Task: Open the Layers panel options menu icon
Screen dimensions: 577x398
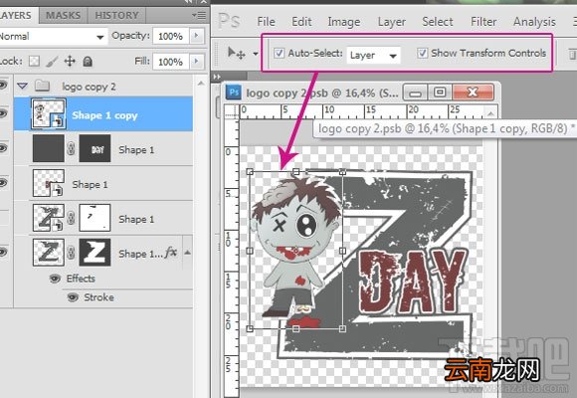Action: 199,16
